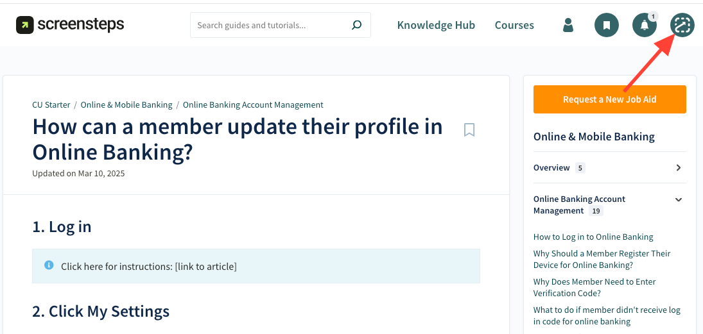Click the ScreenSteps logo icon

25,25
